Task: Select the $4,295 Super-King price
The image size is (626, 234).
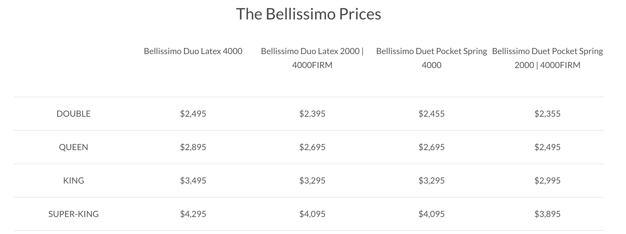Action: point(193,214)
